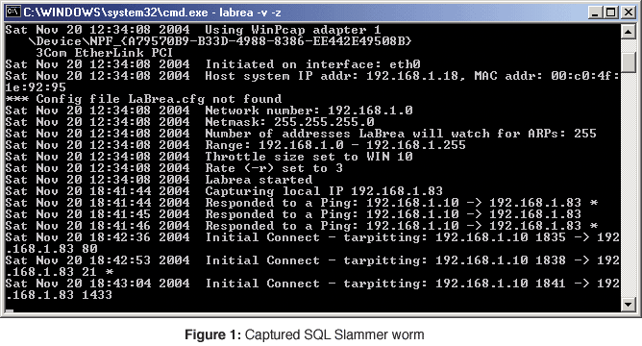Minimize the labrea command window
Screen dimensions: 642x346
(x=595, y=12)
